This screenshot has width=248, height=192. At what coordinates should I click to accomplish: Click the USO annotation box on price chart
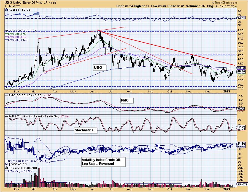[x=99, y=67]
